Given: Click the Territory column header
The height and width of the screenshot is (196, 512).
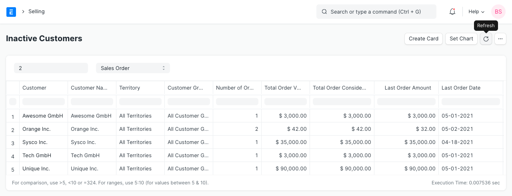Looking at the screenshot, I should coord(130,88).
